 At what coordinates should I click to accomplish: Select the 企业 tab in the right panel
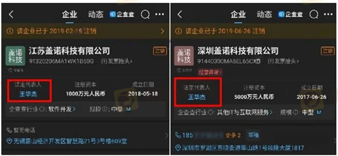point(238,15)
